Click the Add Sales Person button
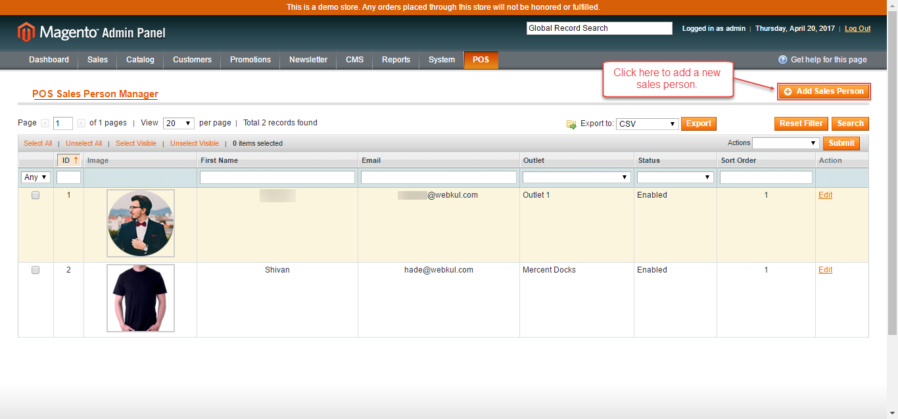898x419 pixels. pos(824,91)
